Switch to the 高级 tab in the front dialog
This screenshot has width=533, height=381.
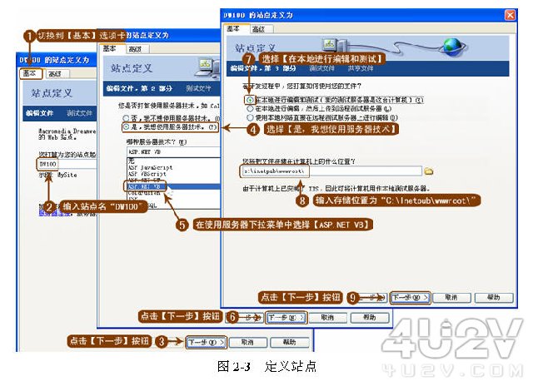(x=258, y=29)
